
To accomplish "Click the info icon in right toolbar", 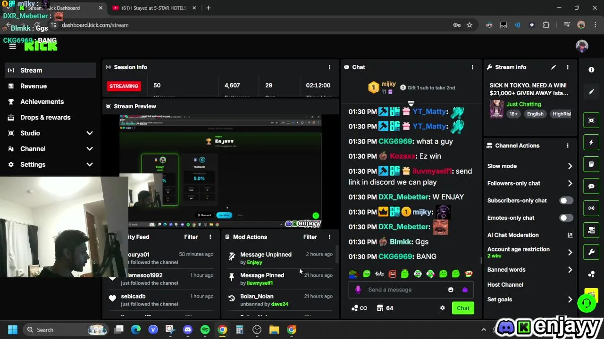I will (591, 70).
